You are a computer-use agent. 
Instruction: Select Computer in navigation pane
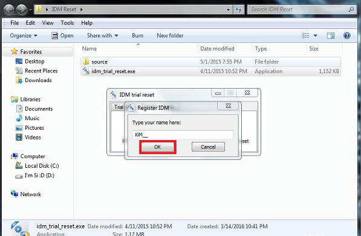coord(33,156)
